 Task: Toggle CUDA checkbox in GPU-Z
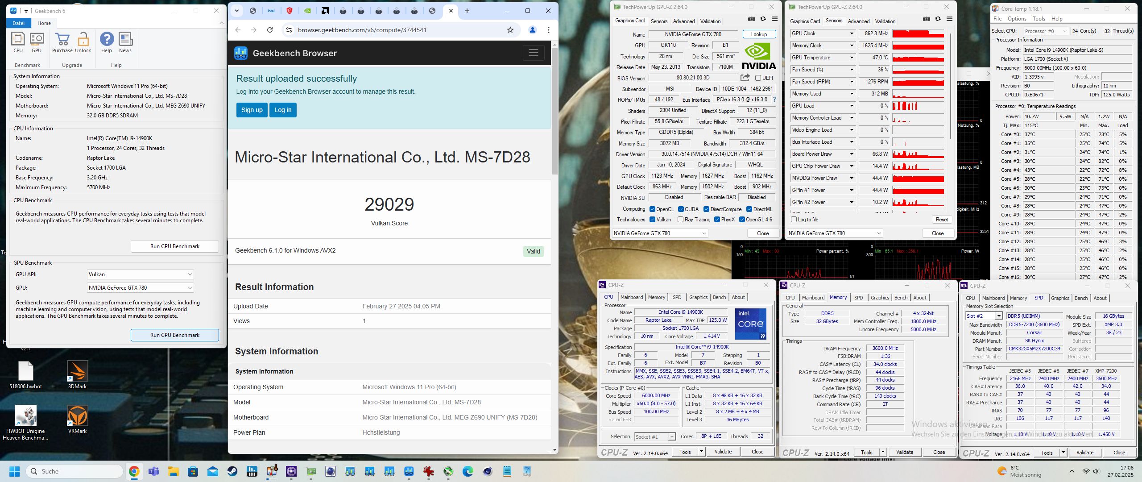pos(681,209)
